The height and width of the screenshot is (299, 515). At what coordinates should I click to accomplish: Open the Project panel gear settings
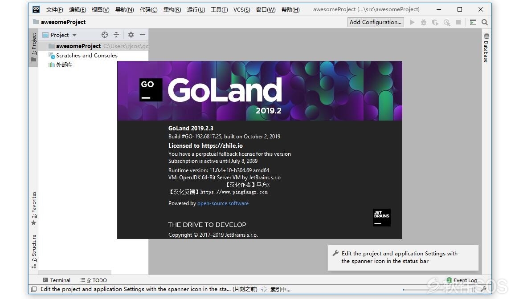(131, 35)
